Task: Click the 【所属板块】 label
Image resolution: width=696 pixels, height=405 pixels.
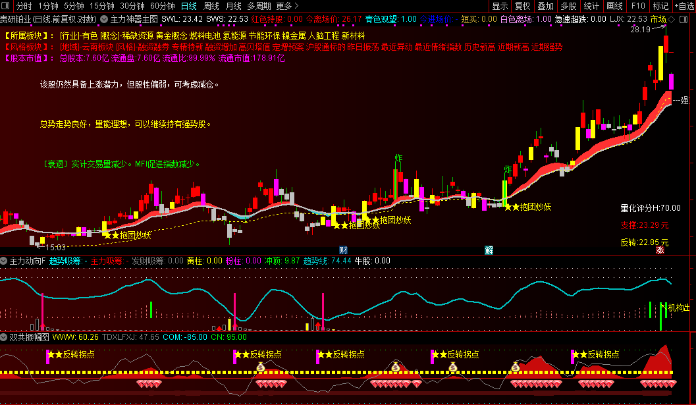Action: click(x=29, y=36)
